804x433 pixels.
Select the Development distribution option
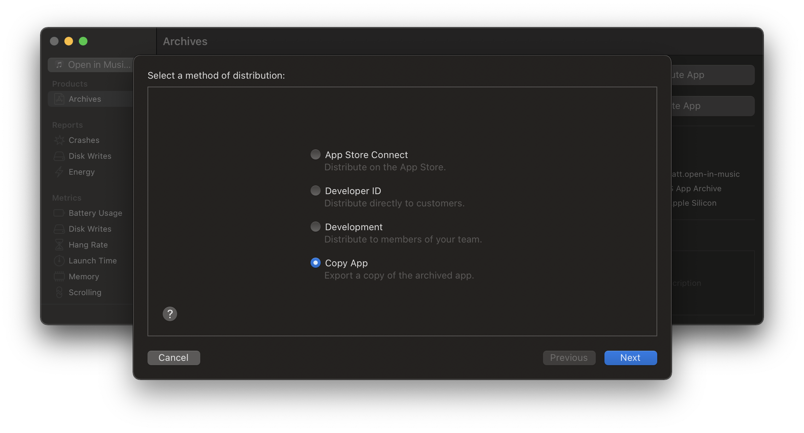tap(315, 226)
